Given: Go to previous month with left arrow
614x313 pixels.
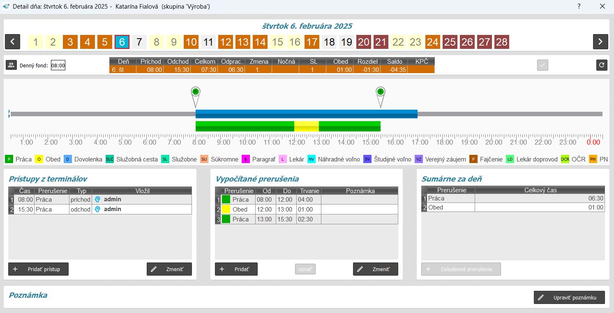Looking at the screenshot, I should [x=12, y=42].
